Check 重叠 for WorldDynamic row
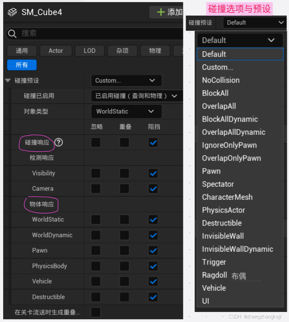The image size is (289, 322). (x=124, y=235)
